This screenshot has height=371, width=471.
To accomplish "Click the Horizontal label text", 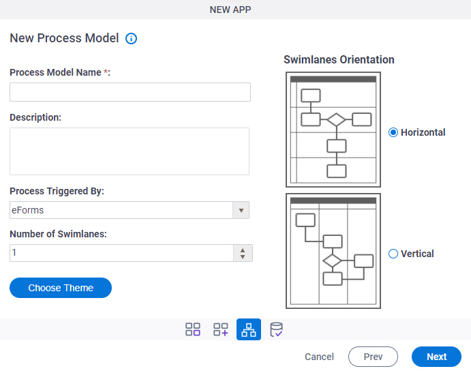I will [x=423, y=132].
